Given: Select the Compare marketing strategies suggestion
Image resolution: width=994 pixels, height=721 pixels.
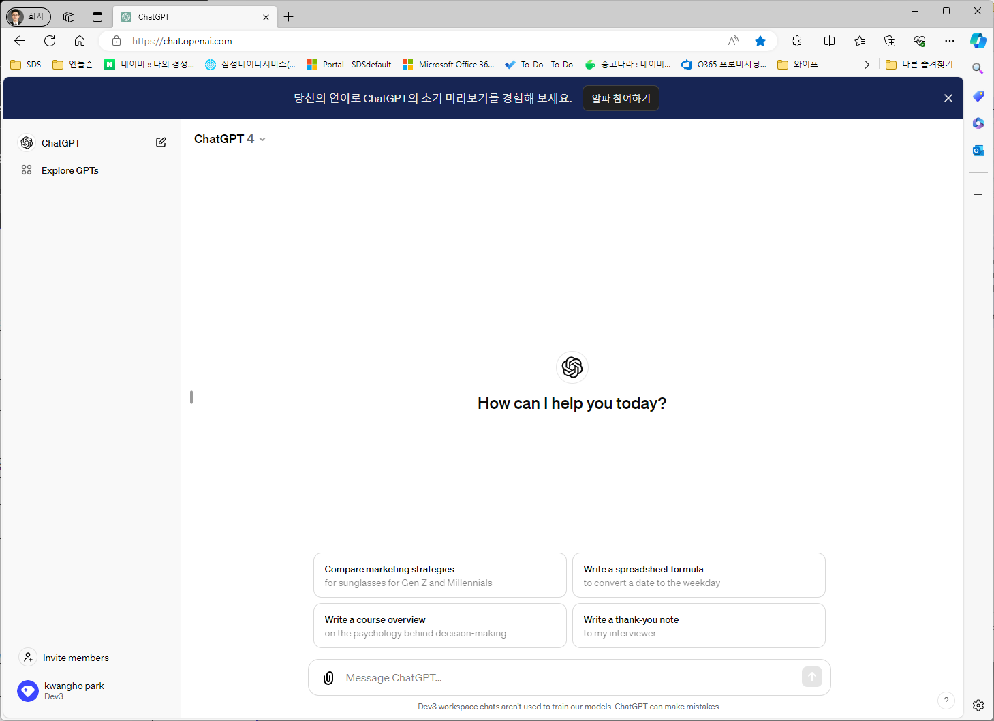Looking at the screenshot, I should (439, 576).
